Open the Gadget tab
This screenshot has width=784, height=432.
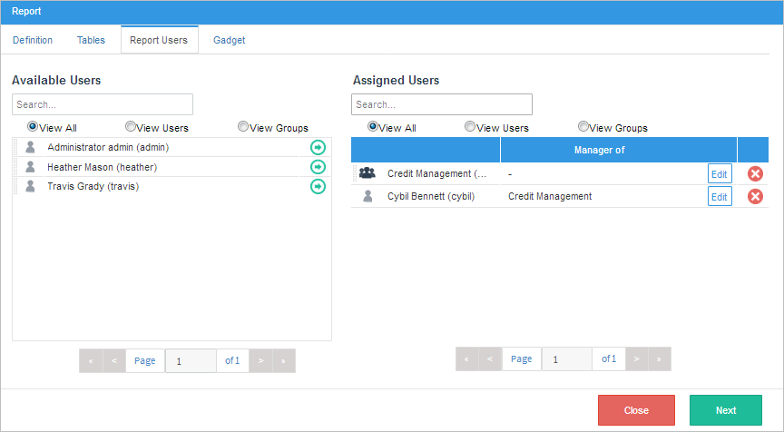click(229, 40)
